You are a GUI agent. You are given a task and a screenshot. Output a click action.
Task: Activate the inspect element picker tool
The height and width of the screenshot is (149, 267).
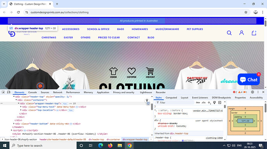[x=3, y=92]
